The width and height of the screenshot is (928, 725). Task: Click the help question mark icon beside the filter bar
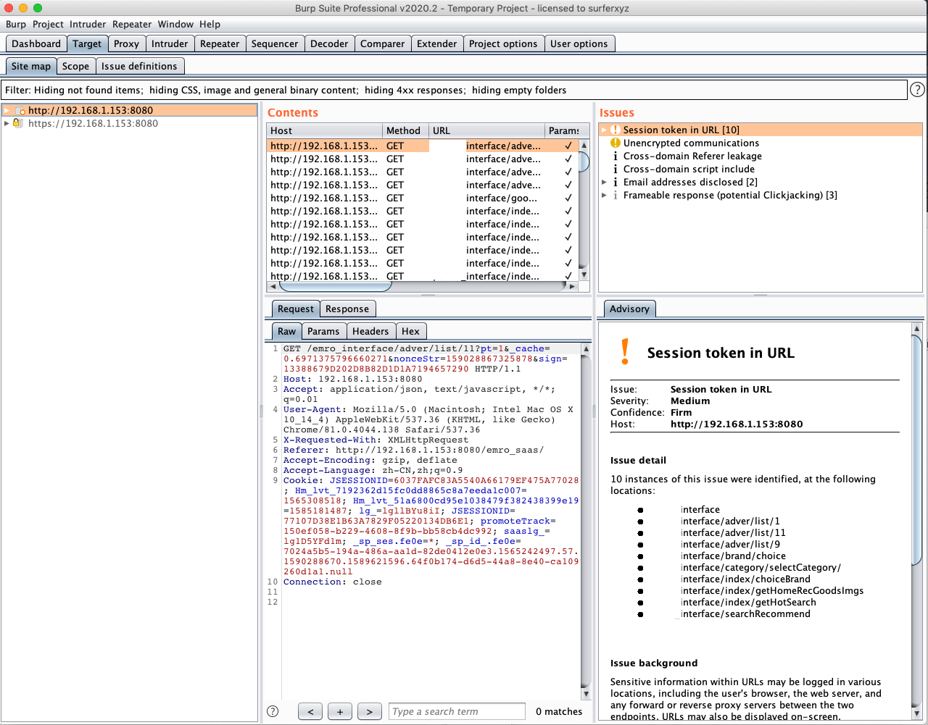917,90
